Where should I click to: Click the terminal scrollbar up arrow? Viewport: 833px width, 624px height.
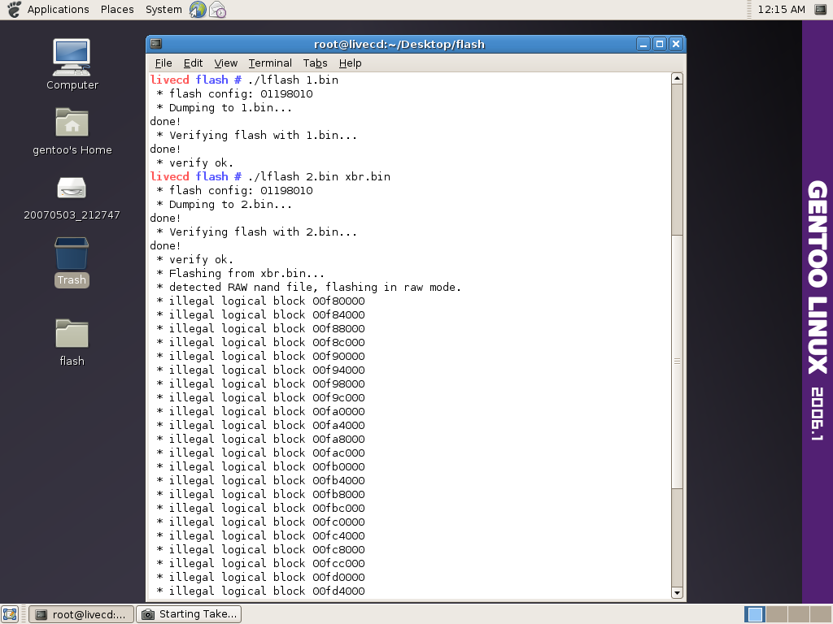676,79
